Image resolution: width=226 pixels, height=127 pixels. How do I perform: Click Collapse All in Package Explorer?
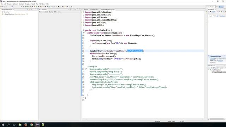27,10
